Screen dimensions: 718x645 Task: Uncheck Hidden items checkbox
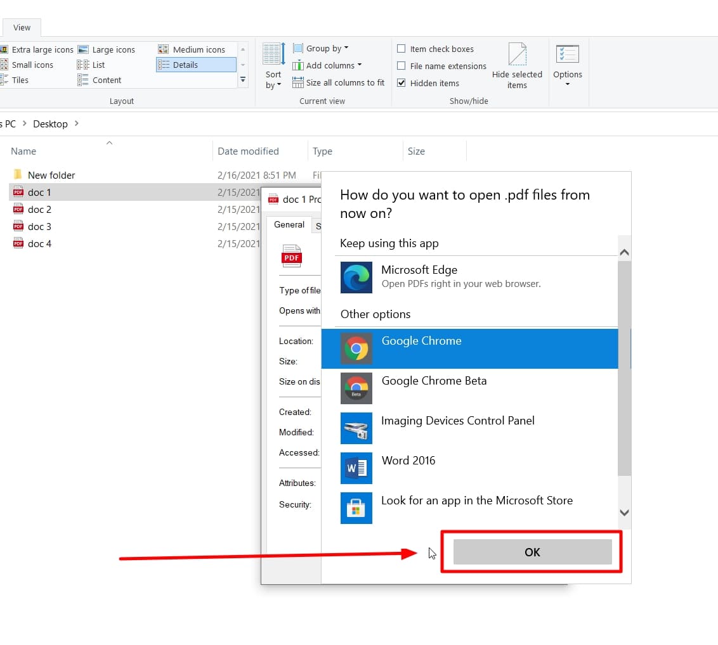(x=401, y=82)
